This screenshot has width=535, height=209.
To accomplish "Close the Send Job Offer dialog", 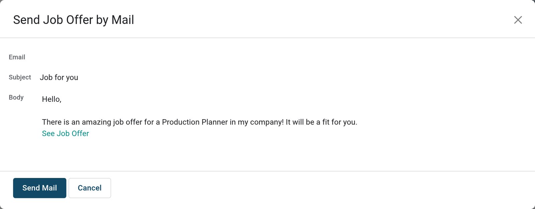I will click(518, 20).
